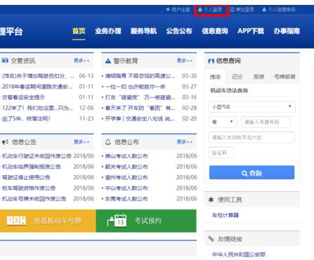The image size is (314, 260).
Task: Open the 韶关考试人数公布 item
Action: pos(126,167)
